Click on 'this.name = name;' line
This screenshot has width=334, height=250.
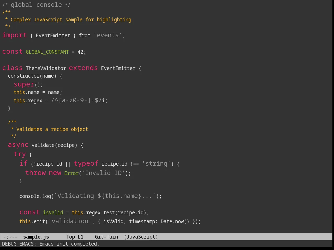pyautogui.click(x=38, y=92)
